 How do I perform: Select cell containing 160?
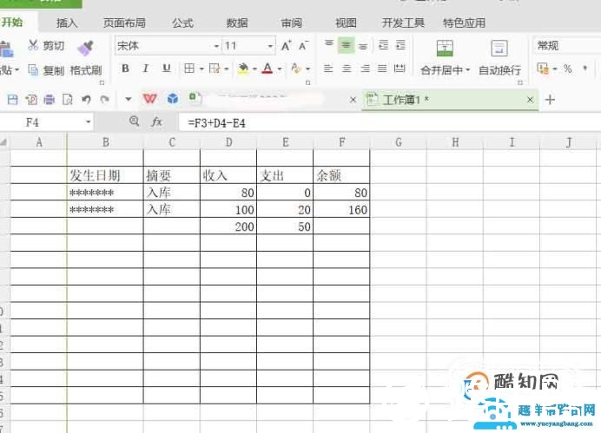click(x=341, y=209)
